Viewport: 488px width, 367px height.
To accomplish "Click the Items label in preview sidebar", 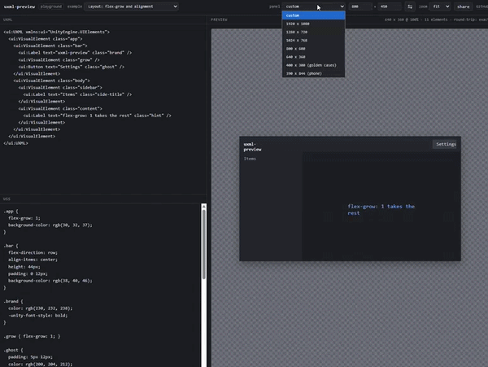I will point(250,159).
